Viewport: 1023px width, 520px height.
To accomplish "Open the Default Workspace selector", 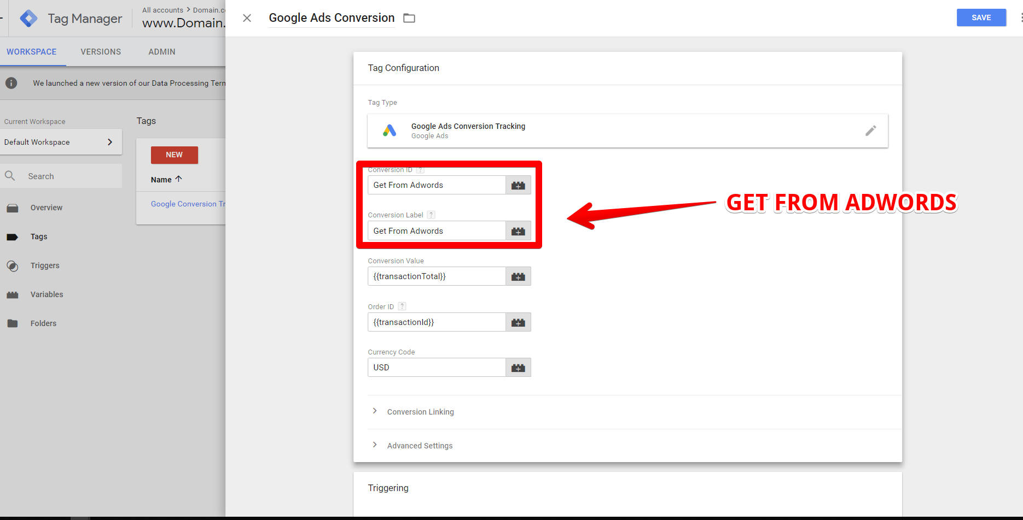I will click(61, 142).
